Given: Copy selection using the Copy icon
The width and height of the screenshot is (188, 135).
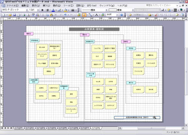Looking at the screenshot, I should click(x=47, y=15).
